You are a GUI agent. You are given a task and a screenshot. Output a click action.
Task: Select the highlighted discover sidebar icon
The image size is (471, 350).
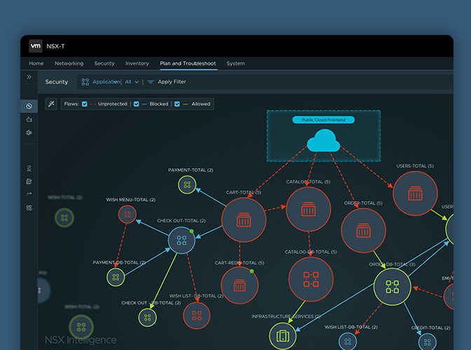(29, 106)
